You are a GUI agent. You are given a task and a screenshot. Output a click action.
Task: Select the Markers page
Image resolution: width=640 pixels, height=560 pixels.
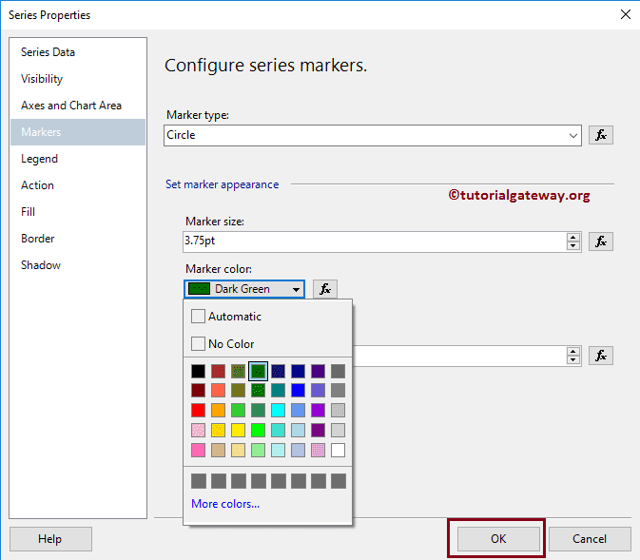coord(78,132)
